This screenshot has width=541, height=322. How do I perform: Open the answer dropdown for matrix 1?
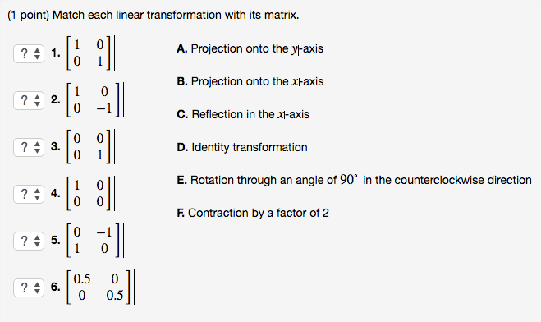point(29,53)
